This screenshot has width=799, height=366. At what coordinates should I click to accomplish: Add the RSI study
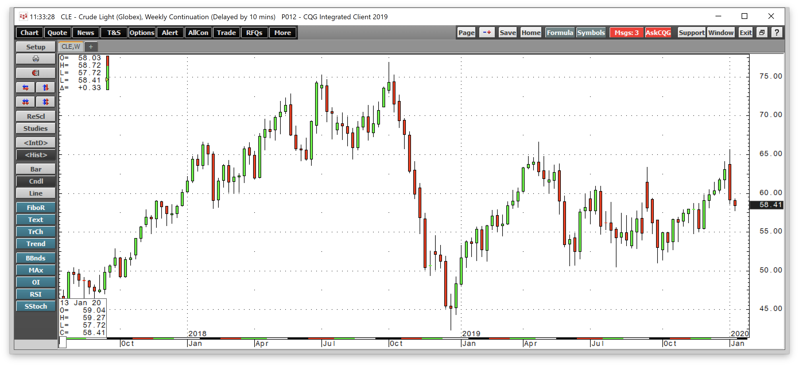36,294
